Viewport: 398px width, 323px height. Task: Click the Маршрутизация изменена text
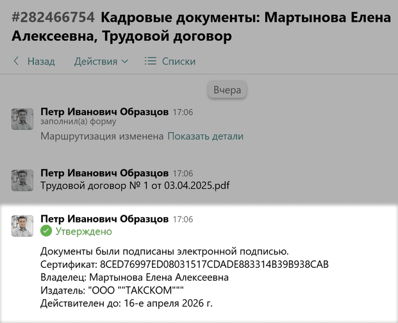click(102, 137)
